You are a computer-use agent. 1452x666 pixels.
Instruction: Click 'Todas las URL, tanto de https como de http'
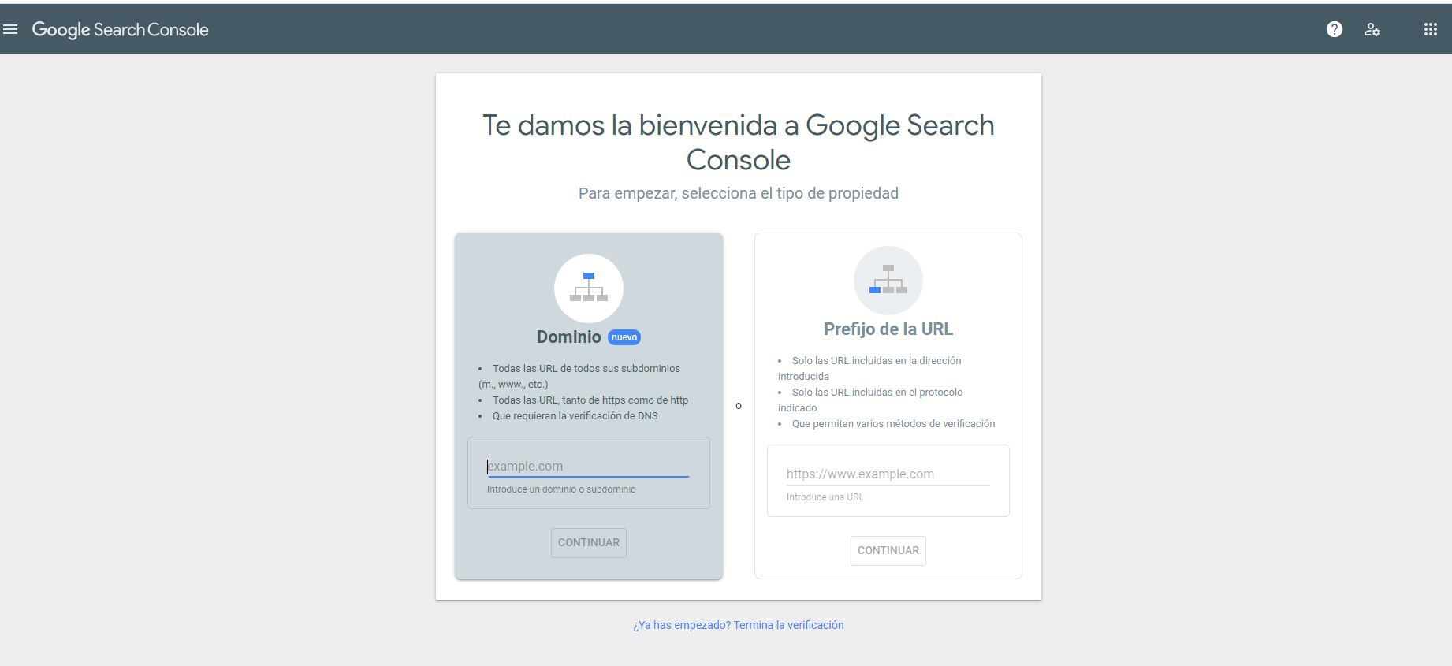[x=590, y=400]
